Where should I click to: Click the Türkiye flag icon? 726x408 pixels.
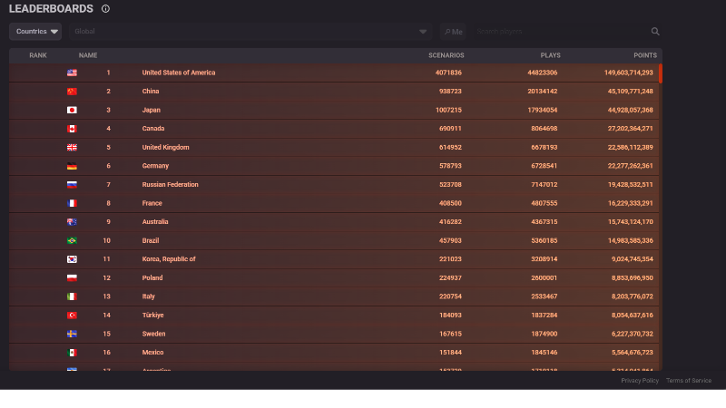point(72,315)
